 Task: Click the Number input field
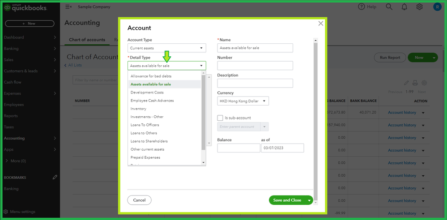(x=255, y=66)
